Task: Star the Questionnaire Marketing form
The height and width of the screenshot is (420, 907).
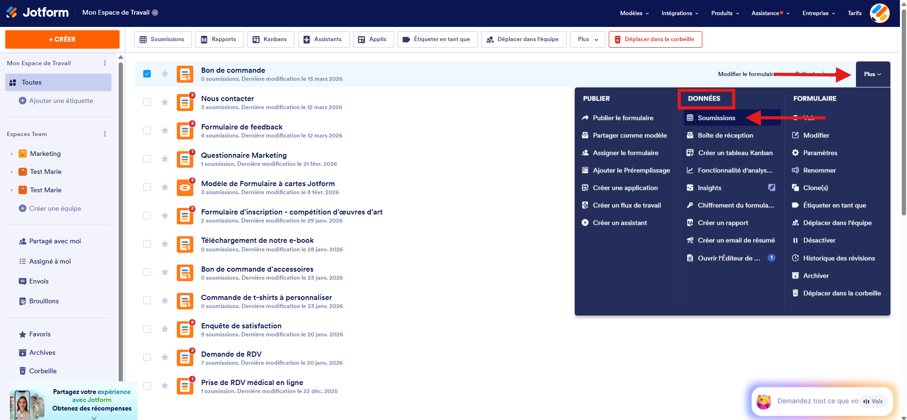Action: coord(164,159)
